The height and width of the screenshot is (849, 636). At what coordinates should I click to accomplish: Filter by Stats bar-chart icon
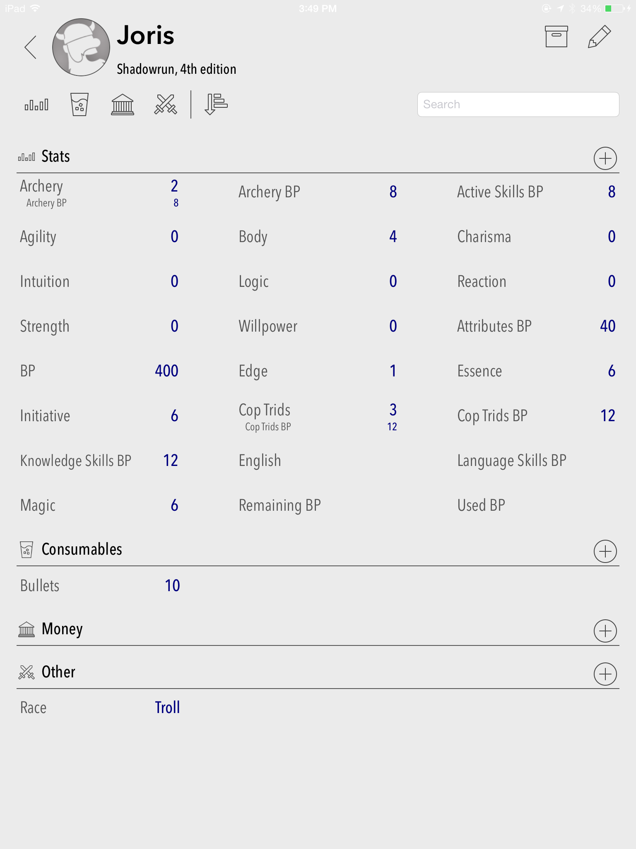click(36, 104)
